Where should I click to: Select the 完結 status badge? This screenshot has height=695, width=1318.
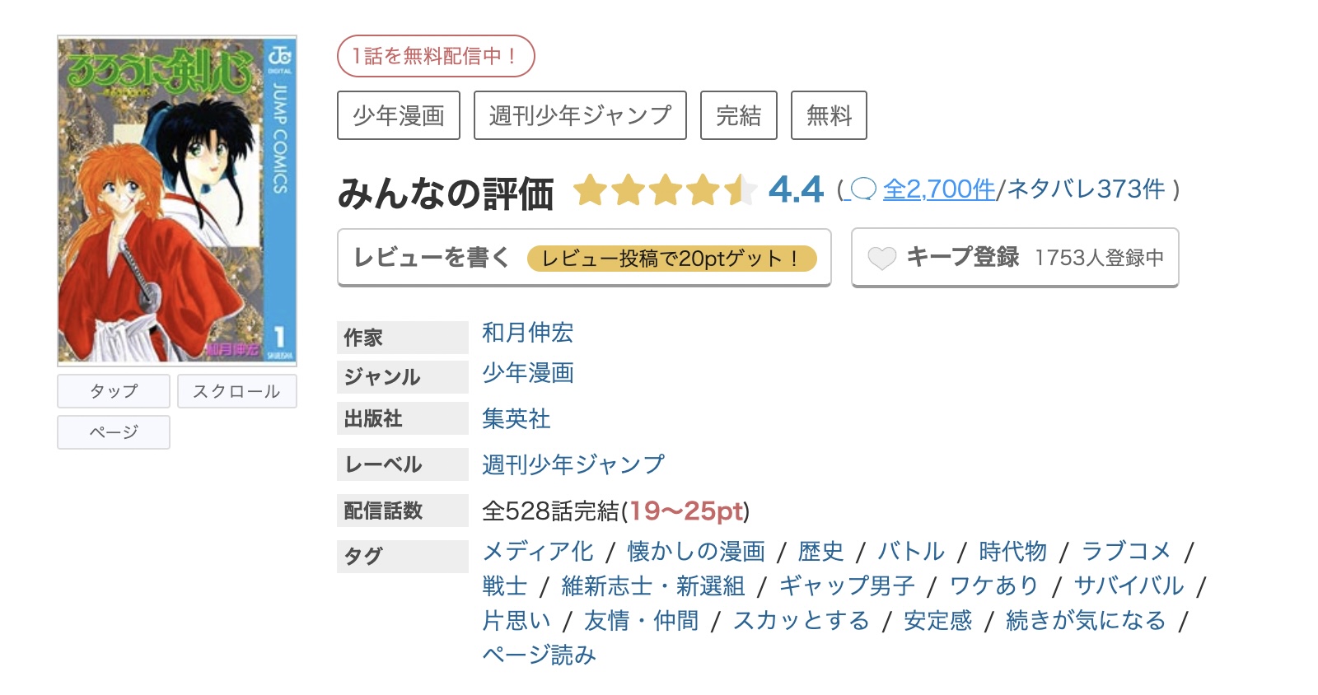[x=739, y=115]
